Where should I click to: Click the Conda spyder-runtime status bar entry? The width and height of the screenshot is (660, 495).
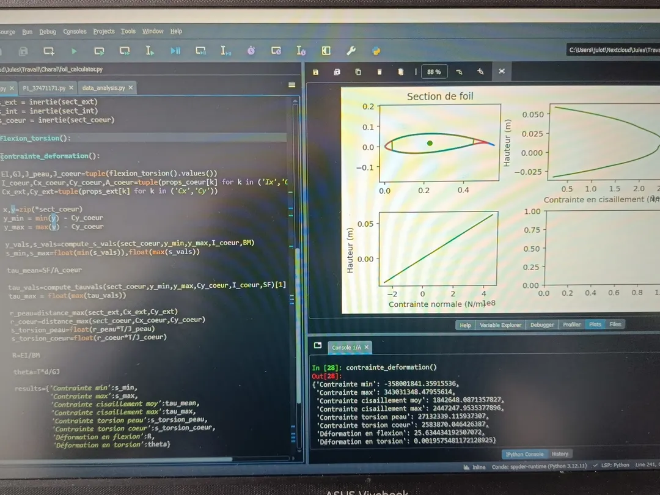pyautogui.click(x=539, y=466)
